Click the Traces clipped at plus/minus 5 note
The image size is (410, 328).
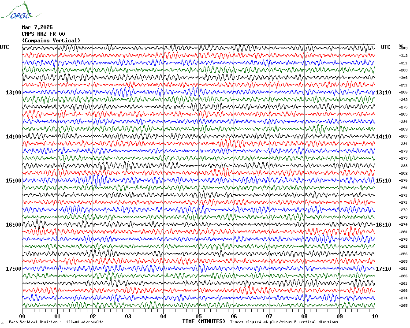pyautogui.click(x=284, y=322)
